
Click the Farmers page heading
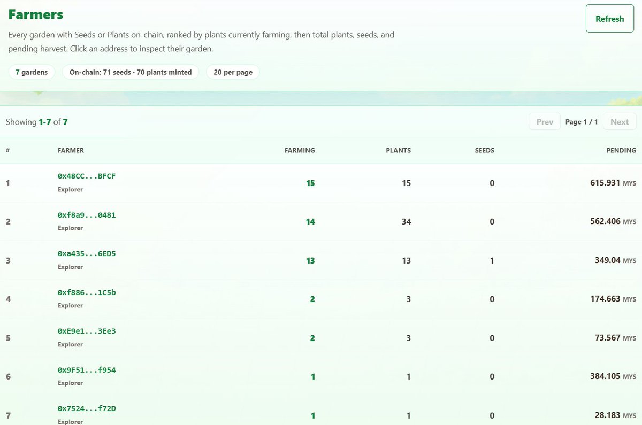(35, 14)
